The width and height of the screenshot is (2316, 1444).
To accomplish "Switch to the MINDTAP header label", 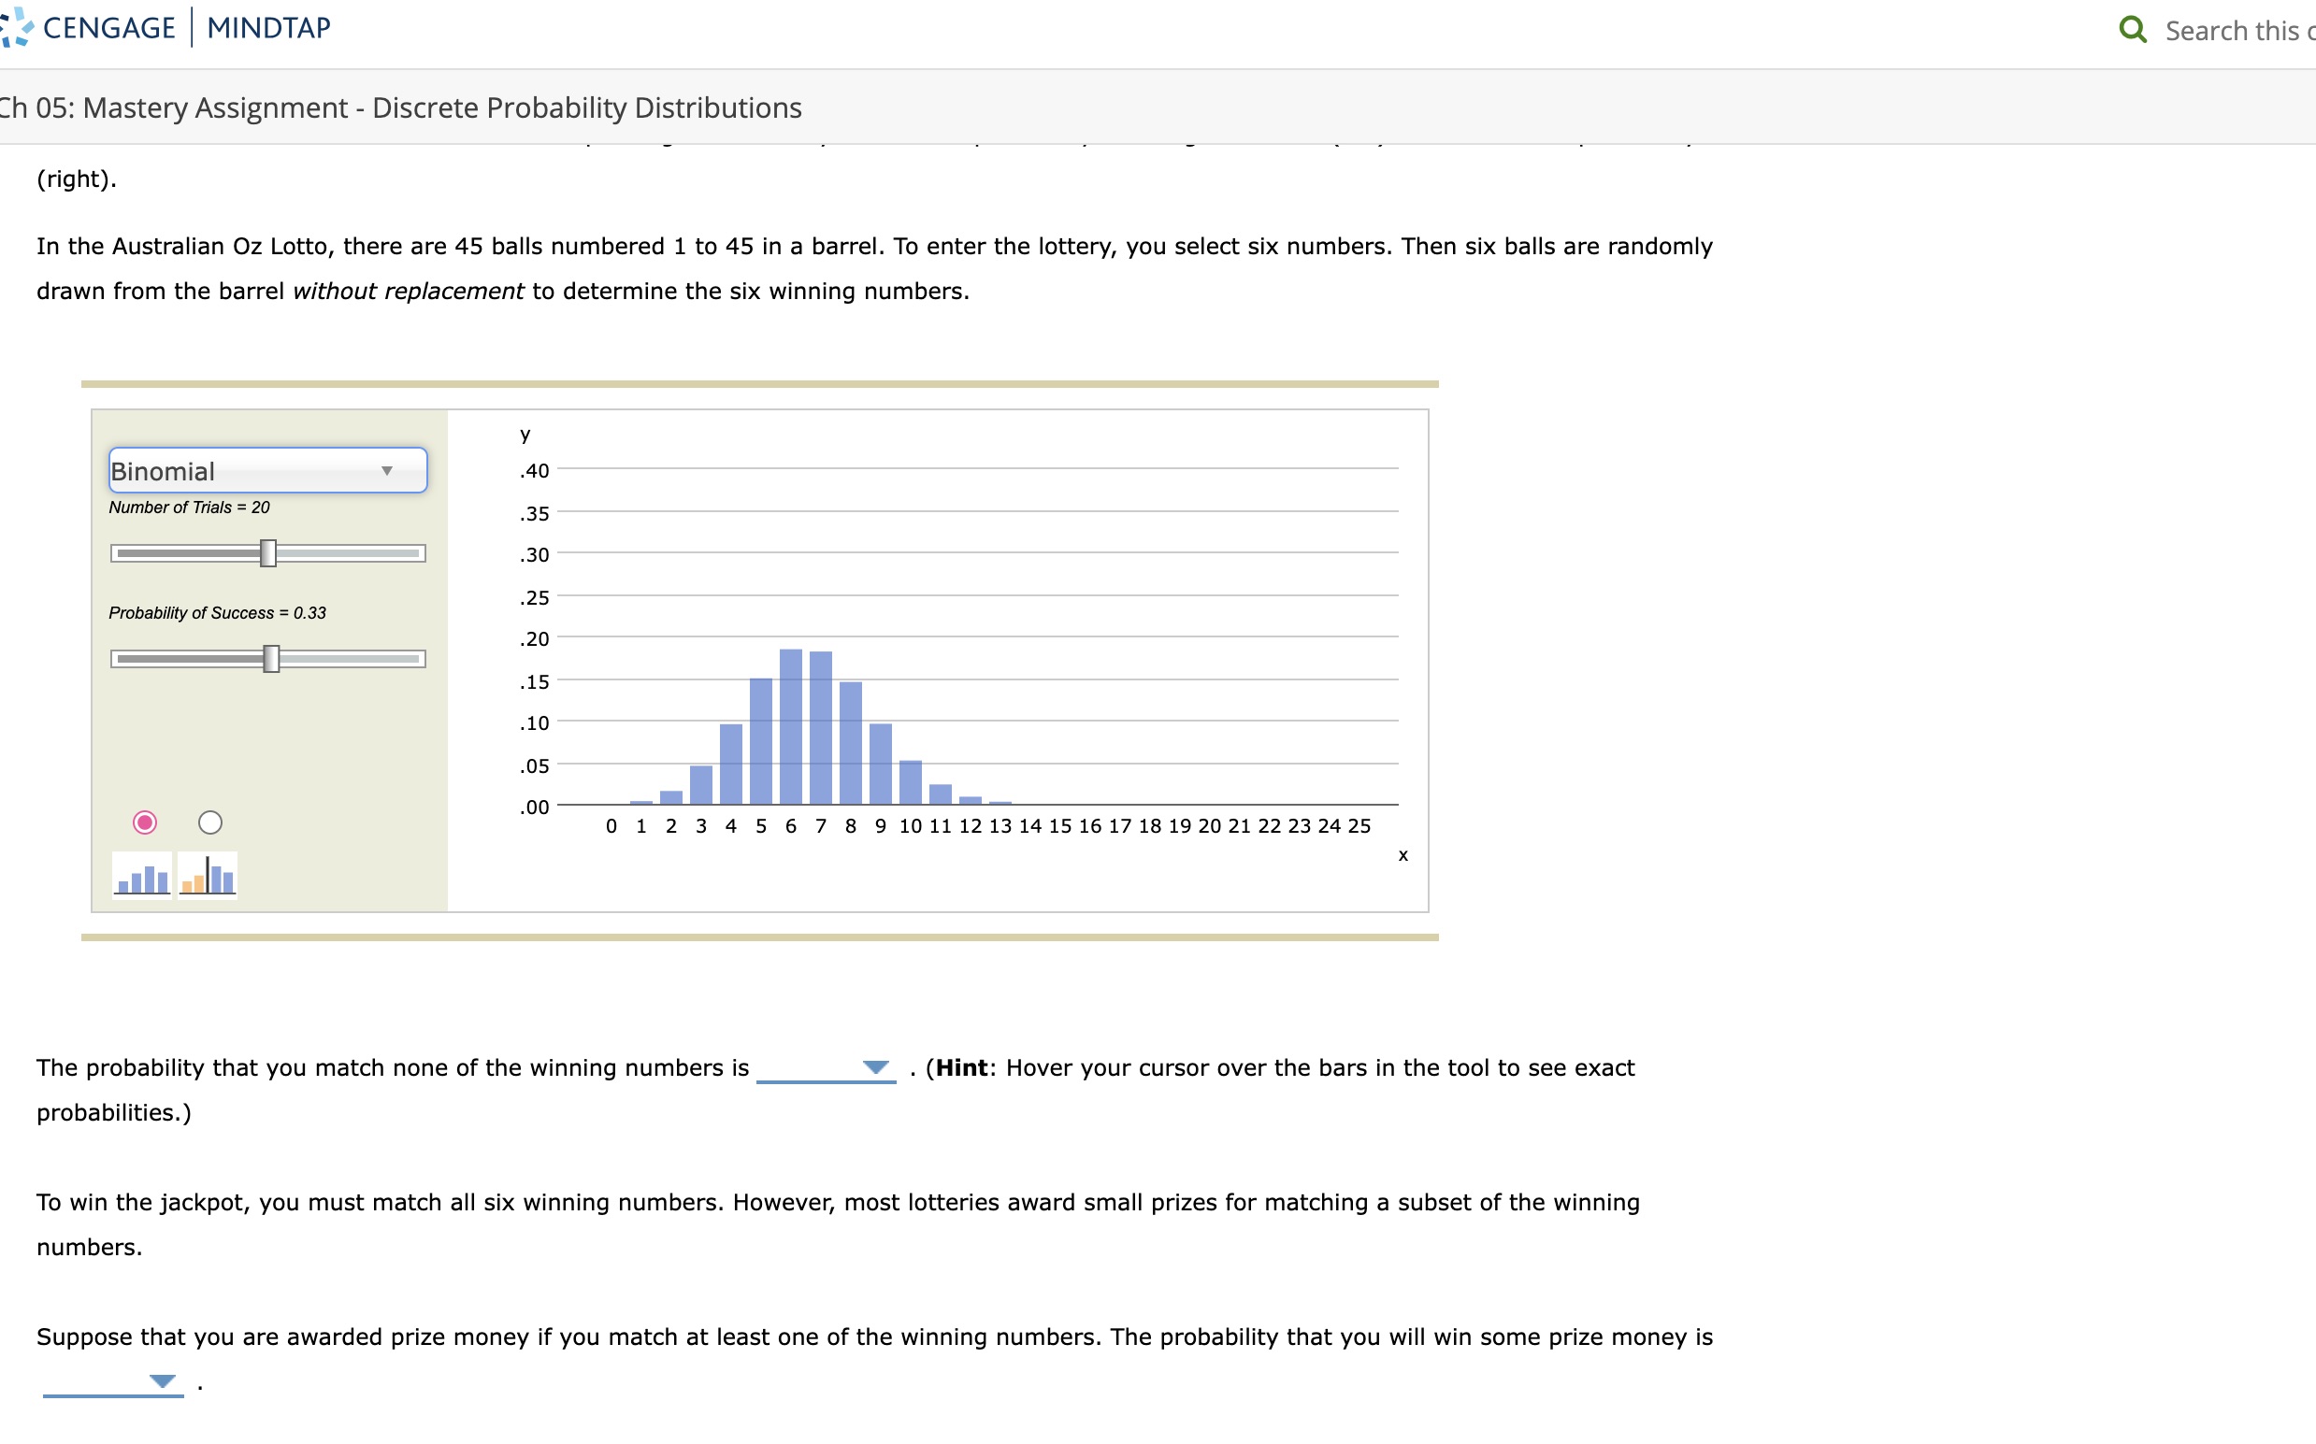I will pos(267,26).
